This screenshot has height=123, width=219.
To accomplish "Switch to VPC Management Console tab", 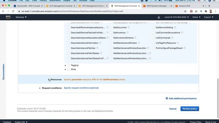I will 93,6.
